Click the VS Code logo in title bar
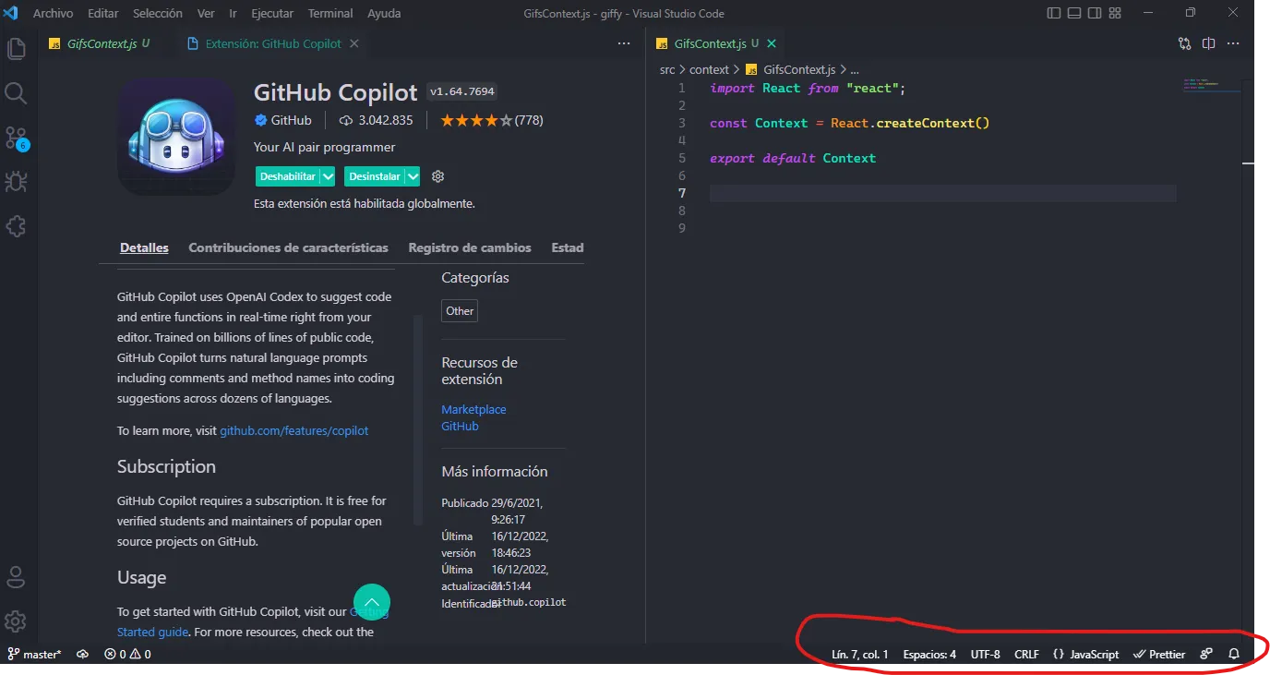The height and width of the screenshot is (675, 1270). coord(13,13)
